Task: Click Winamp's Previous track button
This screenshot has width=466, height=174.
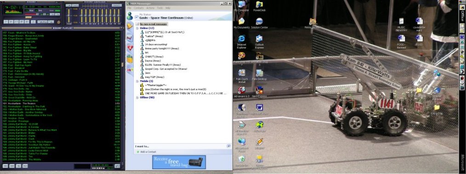Action: click(x=6, y=22)
